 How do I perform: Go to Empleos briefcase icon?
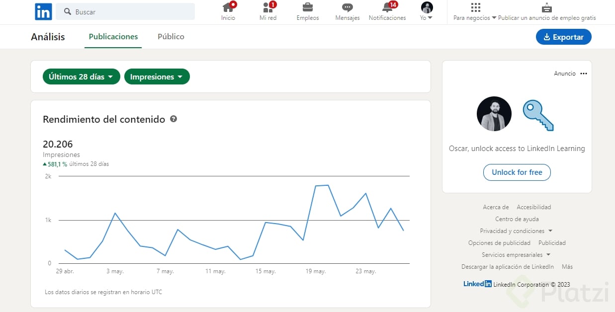(x=308, y=7)
